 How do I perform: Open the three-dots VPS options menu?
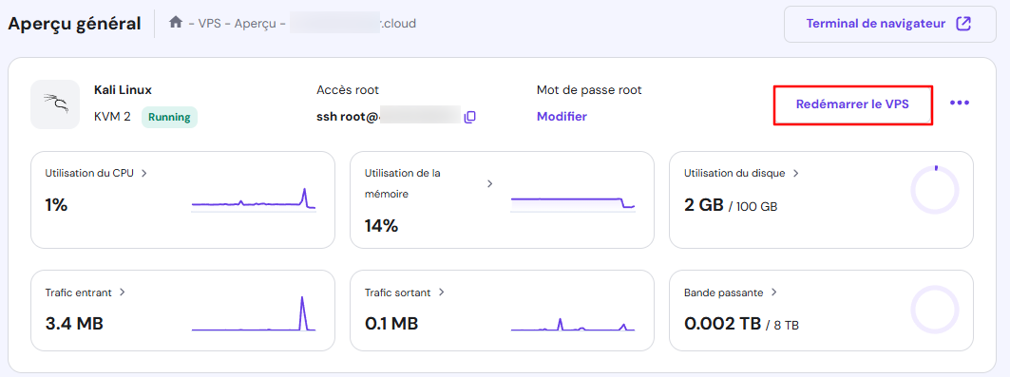point(959,103)
